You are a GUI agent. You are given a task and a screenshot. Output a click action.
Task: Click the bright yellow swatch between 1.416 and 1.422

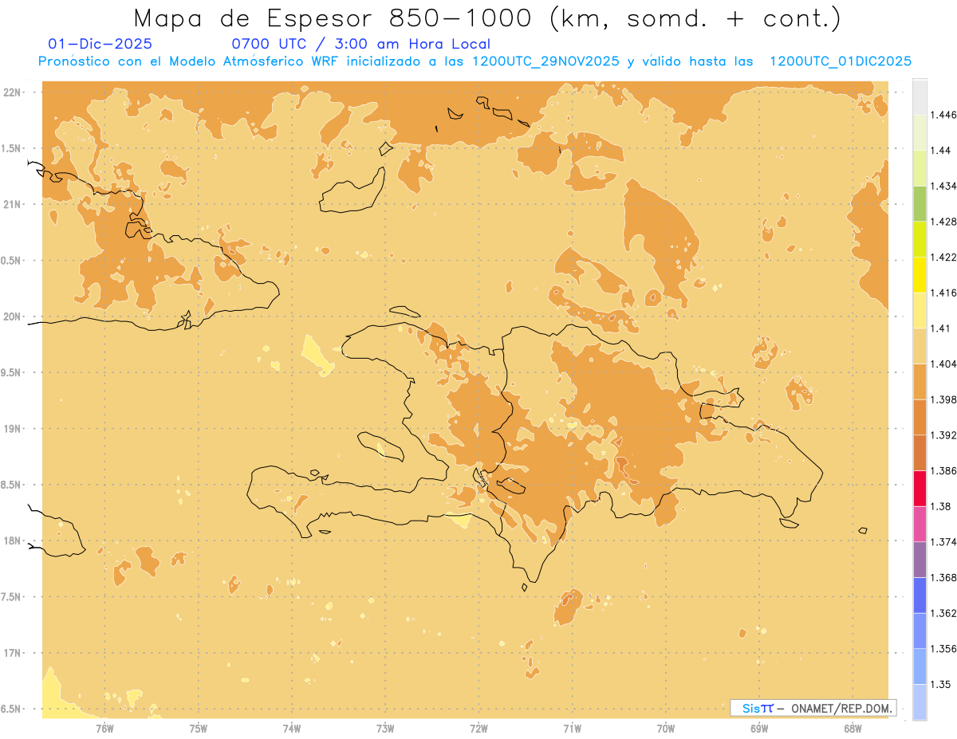pos(920,274)
